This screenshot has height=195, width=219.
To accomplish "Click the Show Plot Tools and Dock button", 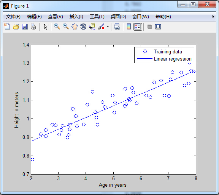I will pyautogui.click(x=158, y=27).
